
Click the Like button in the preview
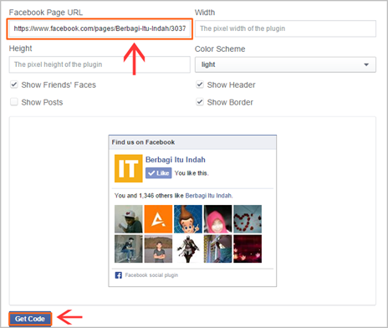(x=159, y=173)
